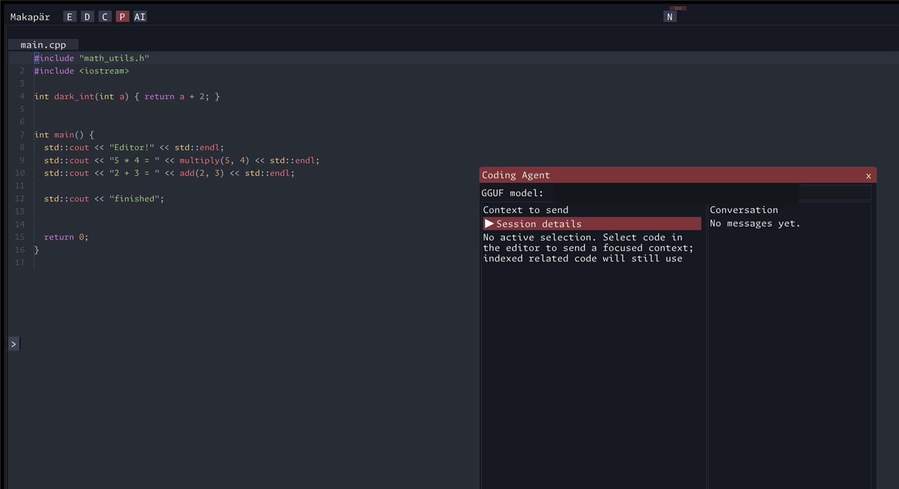The width and height of the screenshot is (899, 489).
Task: Click the 'GGUF model:' label
Action: 512,193
